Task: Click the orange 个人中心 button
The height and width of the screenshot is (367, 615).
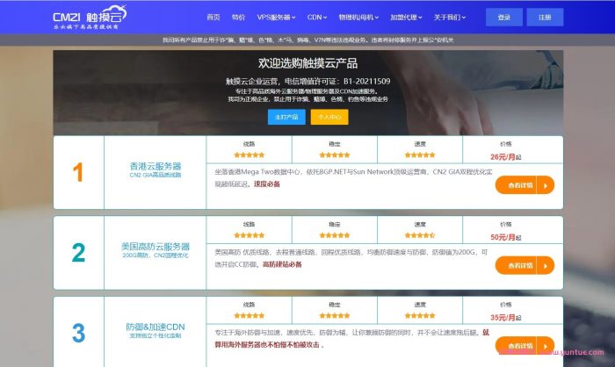Action: point(329,116)
